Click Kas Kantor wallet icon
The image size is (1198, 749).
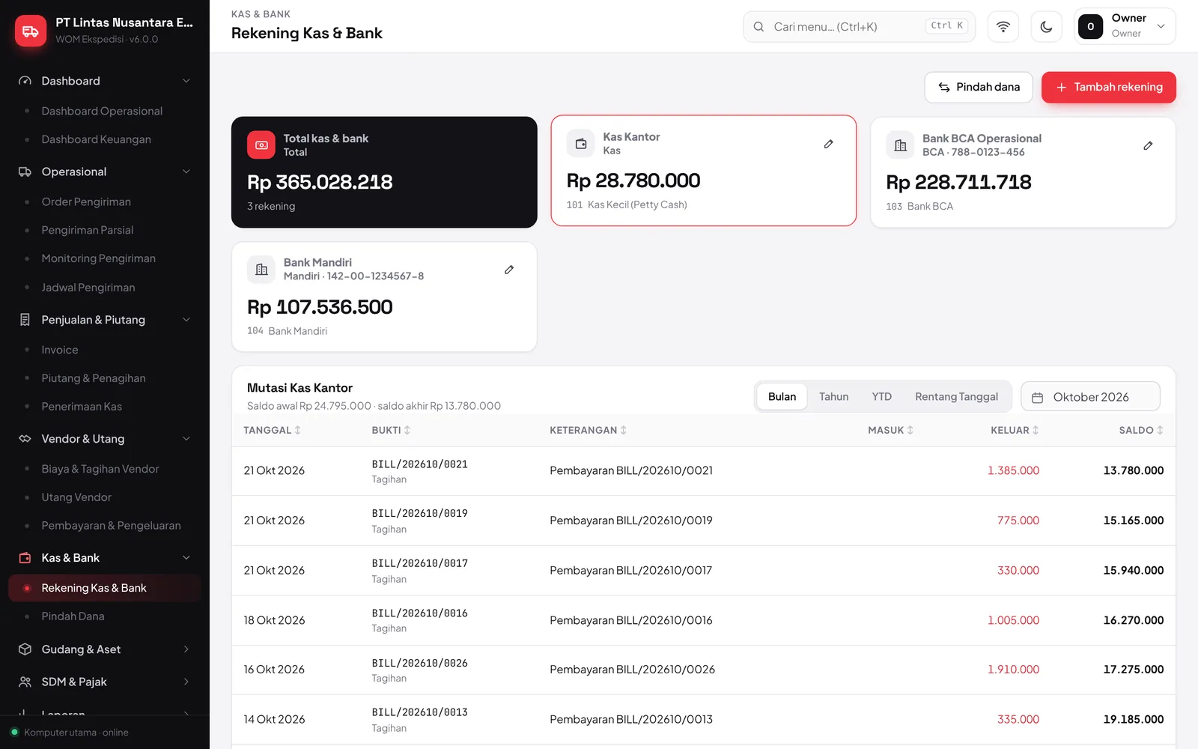(x=580, y=143)
